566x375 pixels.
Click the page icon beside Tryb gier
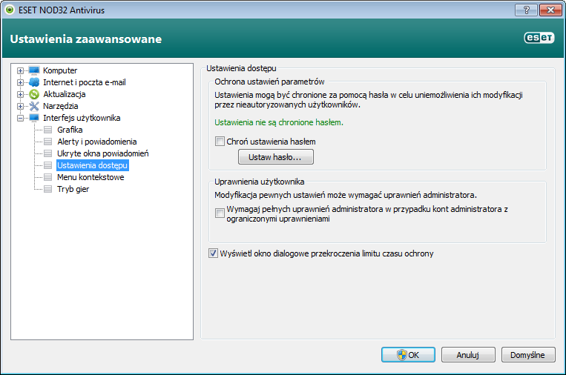tap(47, 189)
